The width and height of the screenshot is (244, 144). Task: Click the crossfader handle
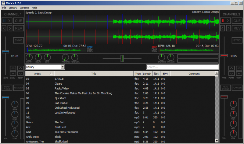[122, 58]
